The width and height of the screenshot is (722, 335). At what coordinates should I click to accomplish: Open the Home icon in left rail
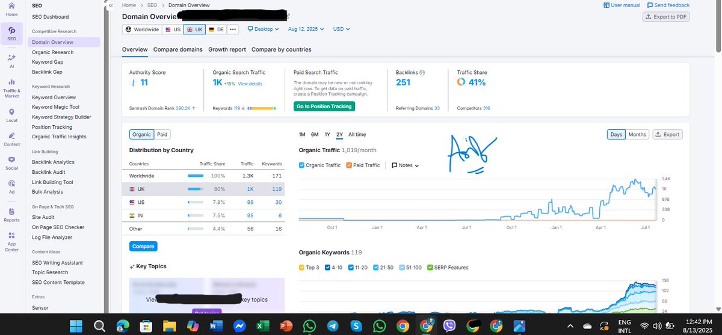point(11,6)
